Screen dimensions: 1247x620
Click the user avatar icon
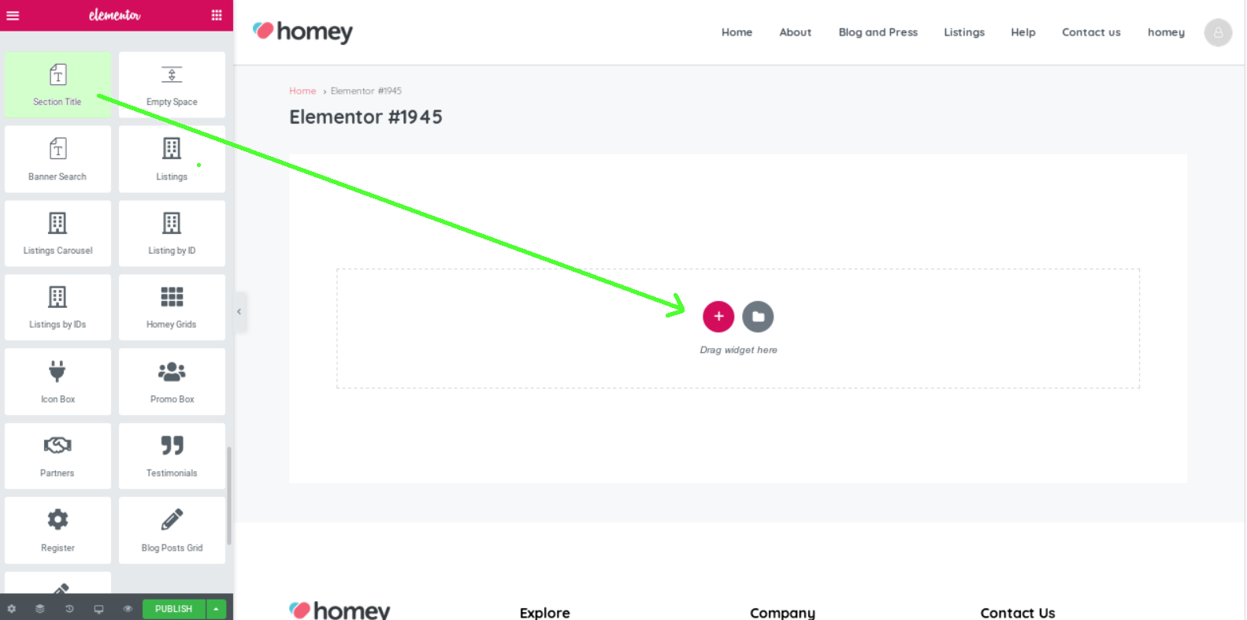1218,32
